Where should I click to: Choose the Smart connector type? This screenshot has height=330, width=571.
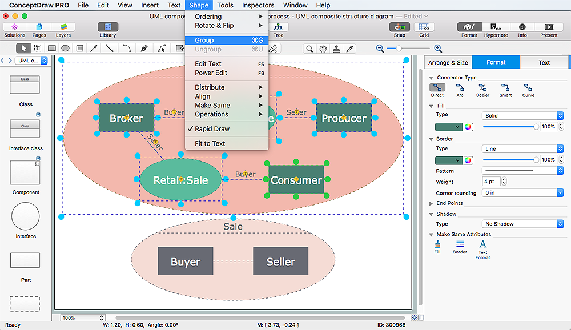click(505, 88)
